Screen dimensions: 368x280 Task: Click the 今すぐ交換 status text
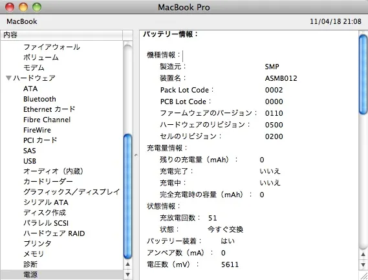[x=225, y=230]
